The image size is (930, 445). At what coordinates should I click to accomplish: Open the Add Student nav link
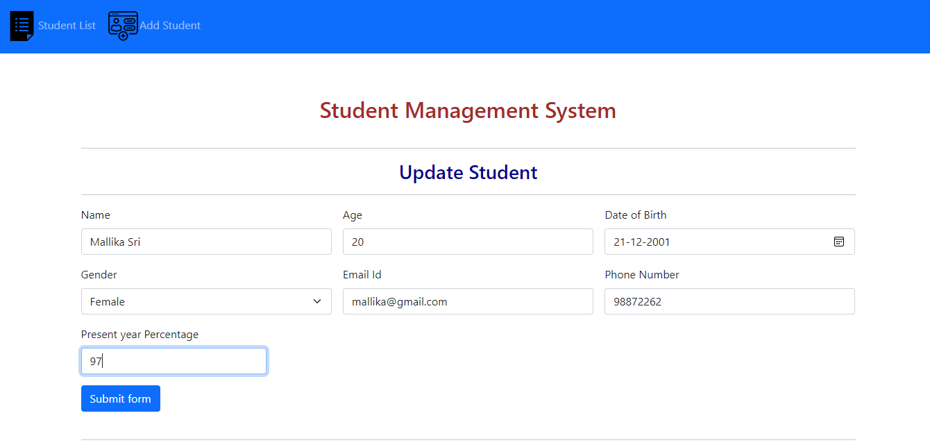[x=170, y=26]
